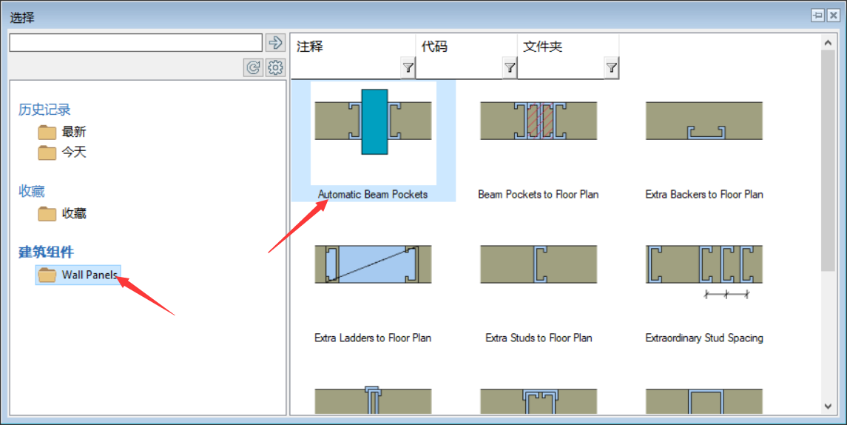Click the Extra Ladders to Floor Plan label
Screen dimensions: 847x425
coord(373,338)
